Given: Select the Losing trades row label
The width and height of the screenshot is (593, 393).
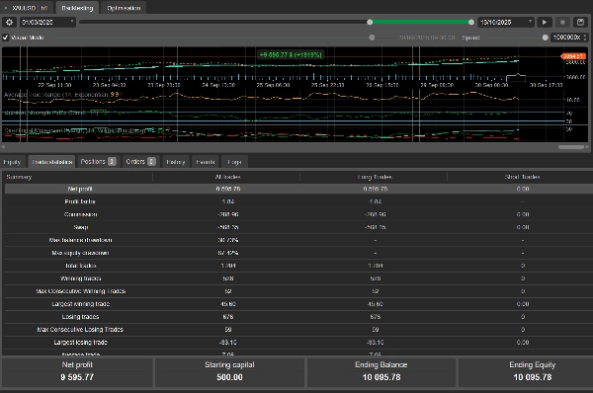Looking at the screenshot, I should pos(81,317).
